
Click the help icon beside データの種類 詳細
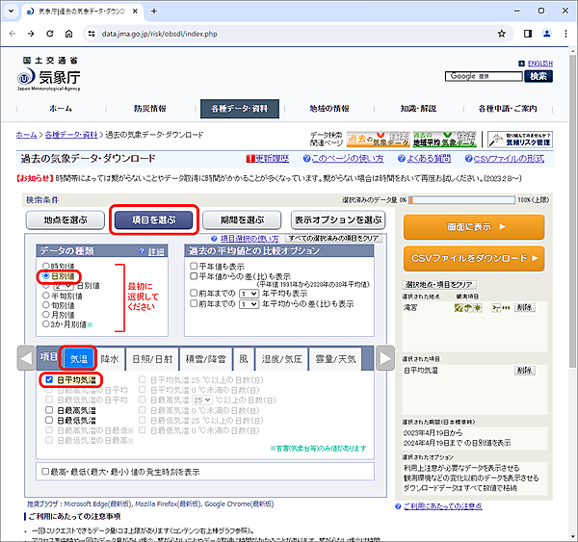142,251
